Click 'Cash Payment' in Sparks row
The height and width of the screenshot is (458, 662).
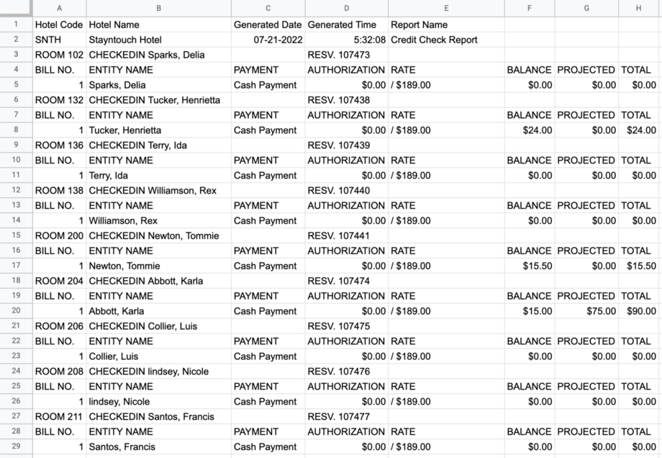tap(268, 85)
